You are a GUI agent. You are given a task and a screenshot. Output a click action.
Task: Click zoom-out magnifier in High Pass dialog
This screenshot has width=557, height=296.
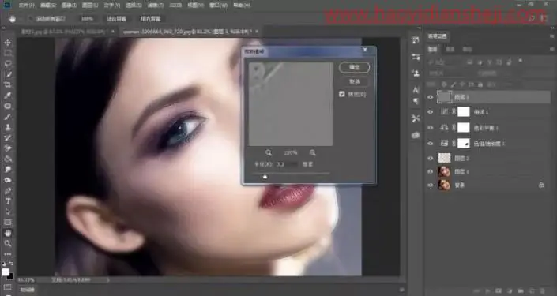[269, 152]
